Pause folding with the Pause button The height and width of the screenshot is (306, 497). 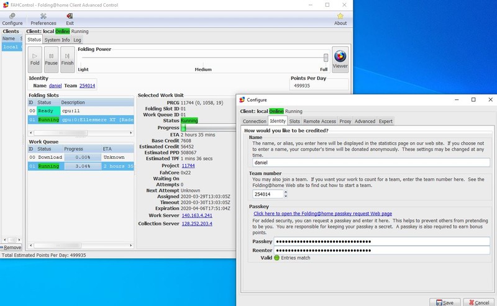click(x=51, y=59)
